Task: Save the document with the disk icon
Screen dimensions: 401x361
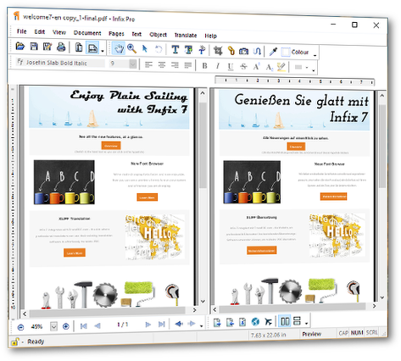Action: pos(34,47)
